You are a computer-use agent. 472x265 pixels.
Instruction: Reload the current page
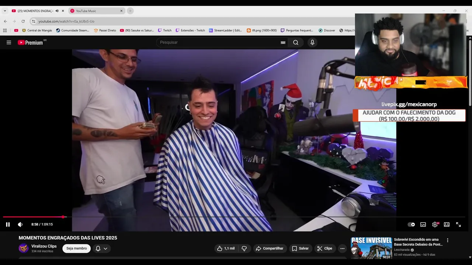tap(23, 21)
